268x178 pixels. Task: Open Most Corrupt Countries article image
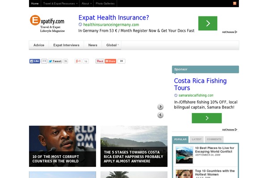coord(63,146)
